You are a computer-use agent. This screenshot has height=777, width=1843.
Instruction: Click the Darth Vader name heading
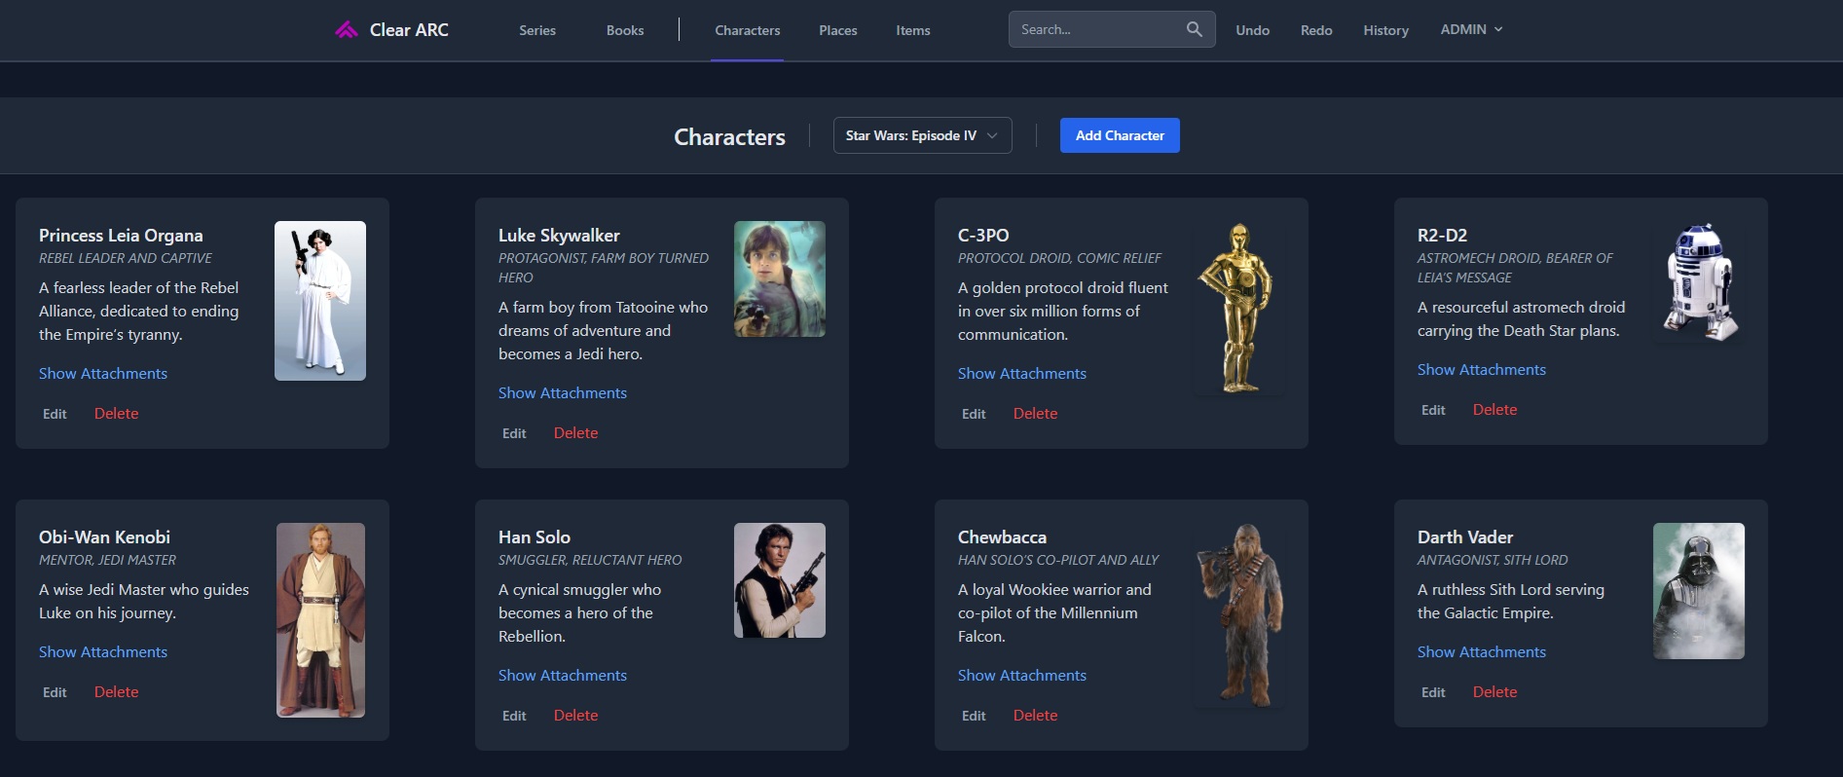(x=1465, y=537)
